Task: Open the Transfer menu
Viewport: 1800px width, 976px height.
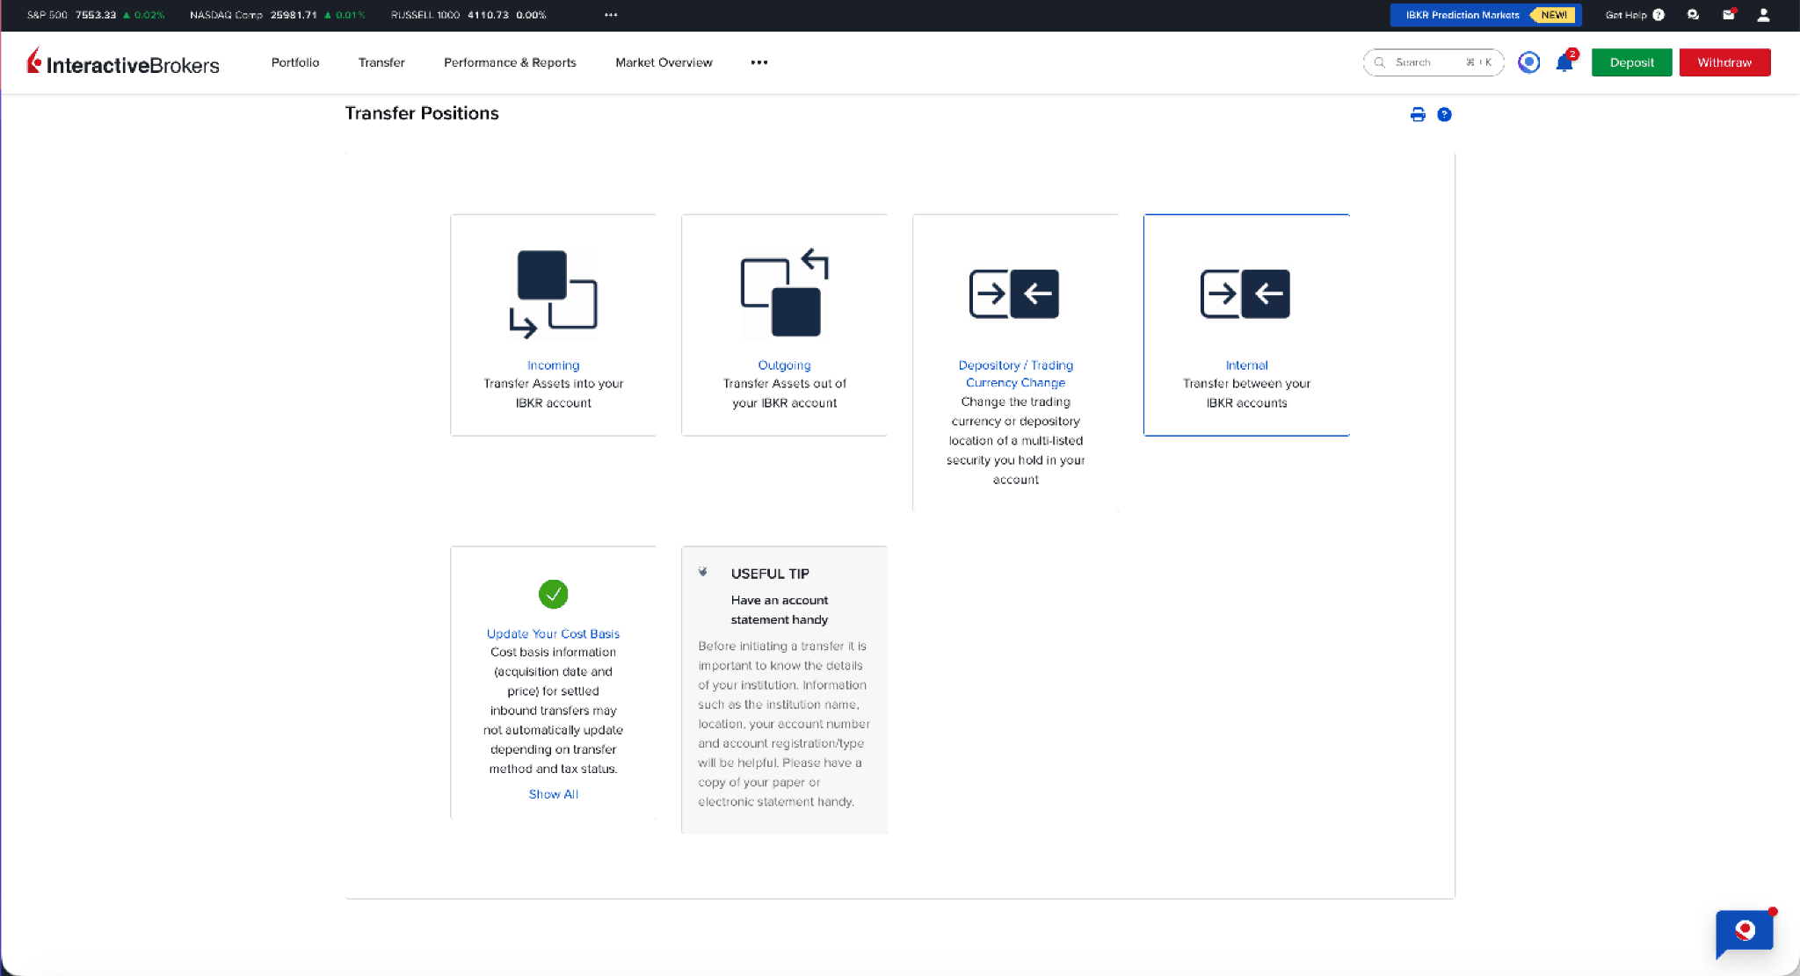Action: pos(381,62)
